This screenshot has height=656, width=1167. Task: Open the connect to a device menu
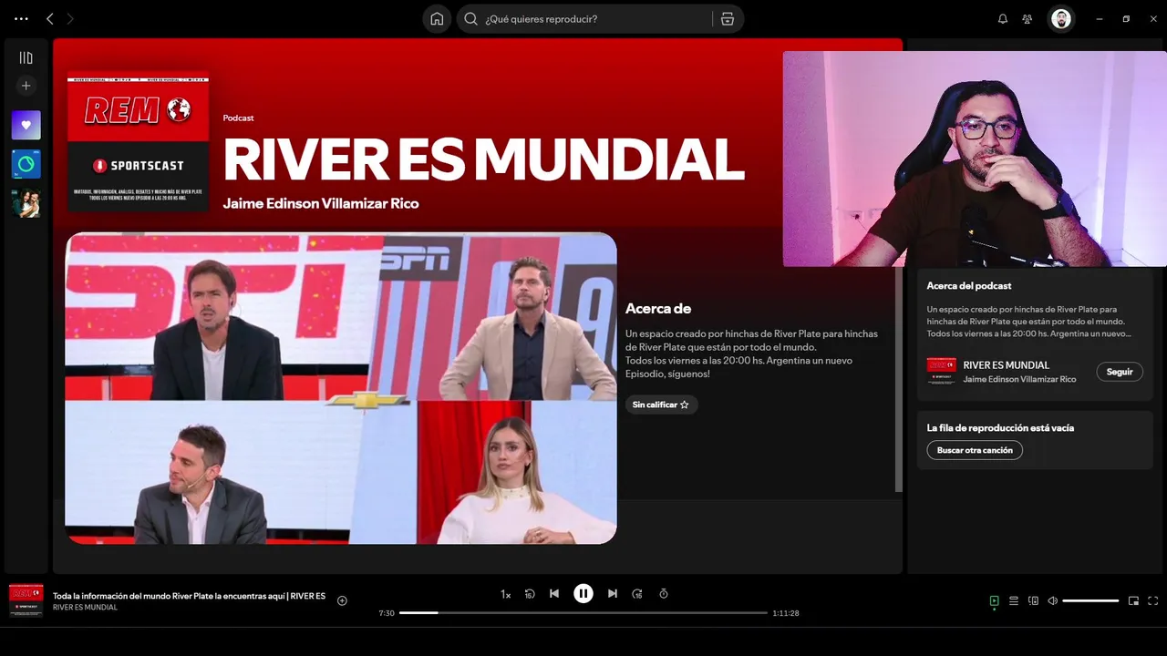pos(1033,601)
